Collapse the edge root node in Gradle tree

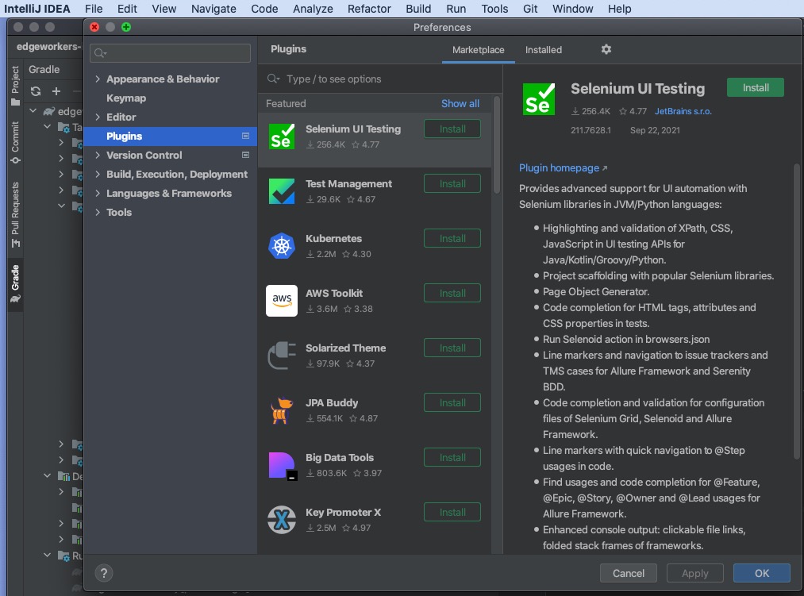[x=33, y=111]
